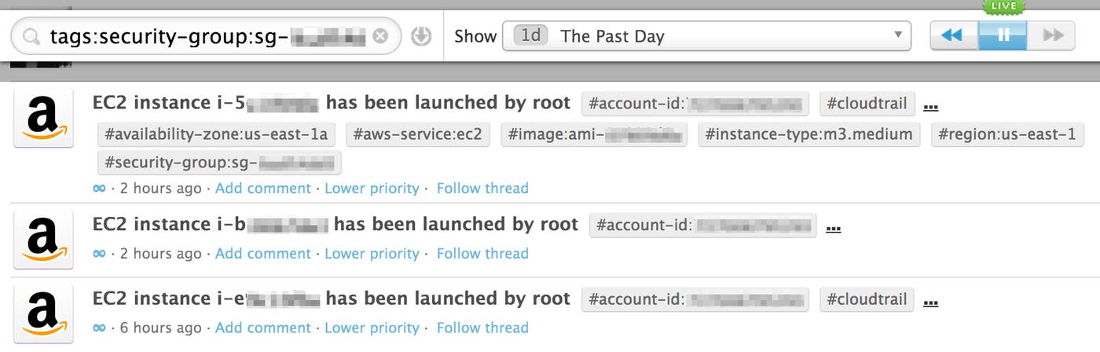Click the rewind playback button
Image resolution: width=1100 pixels, height=352 pixels.
[x=953, y=35]
